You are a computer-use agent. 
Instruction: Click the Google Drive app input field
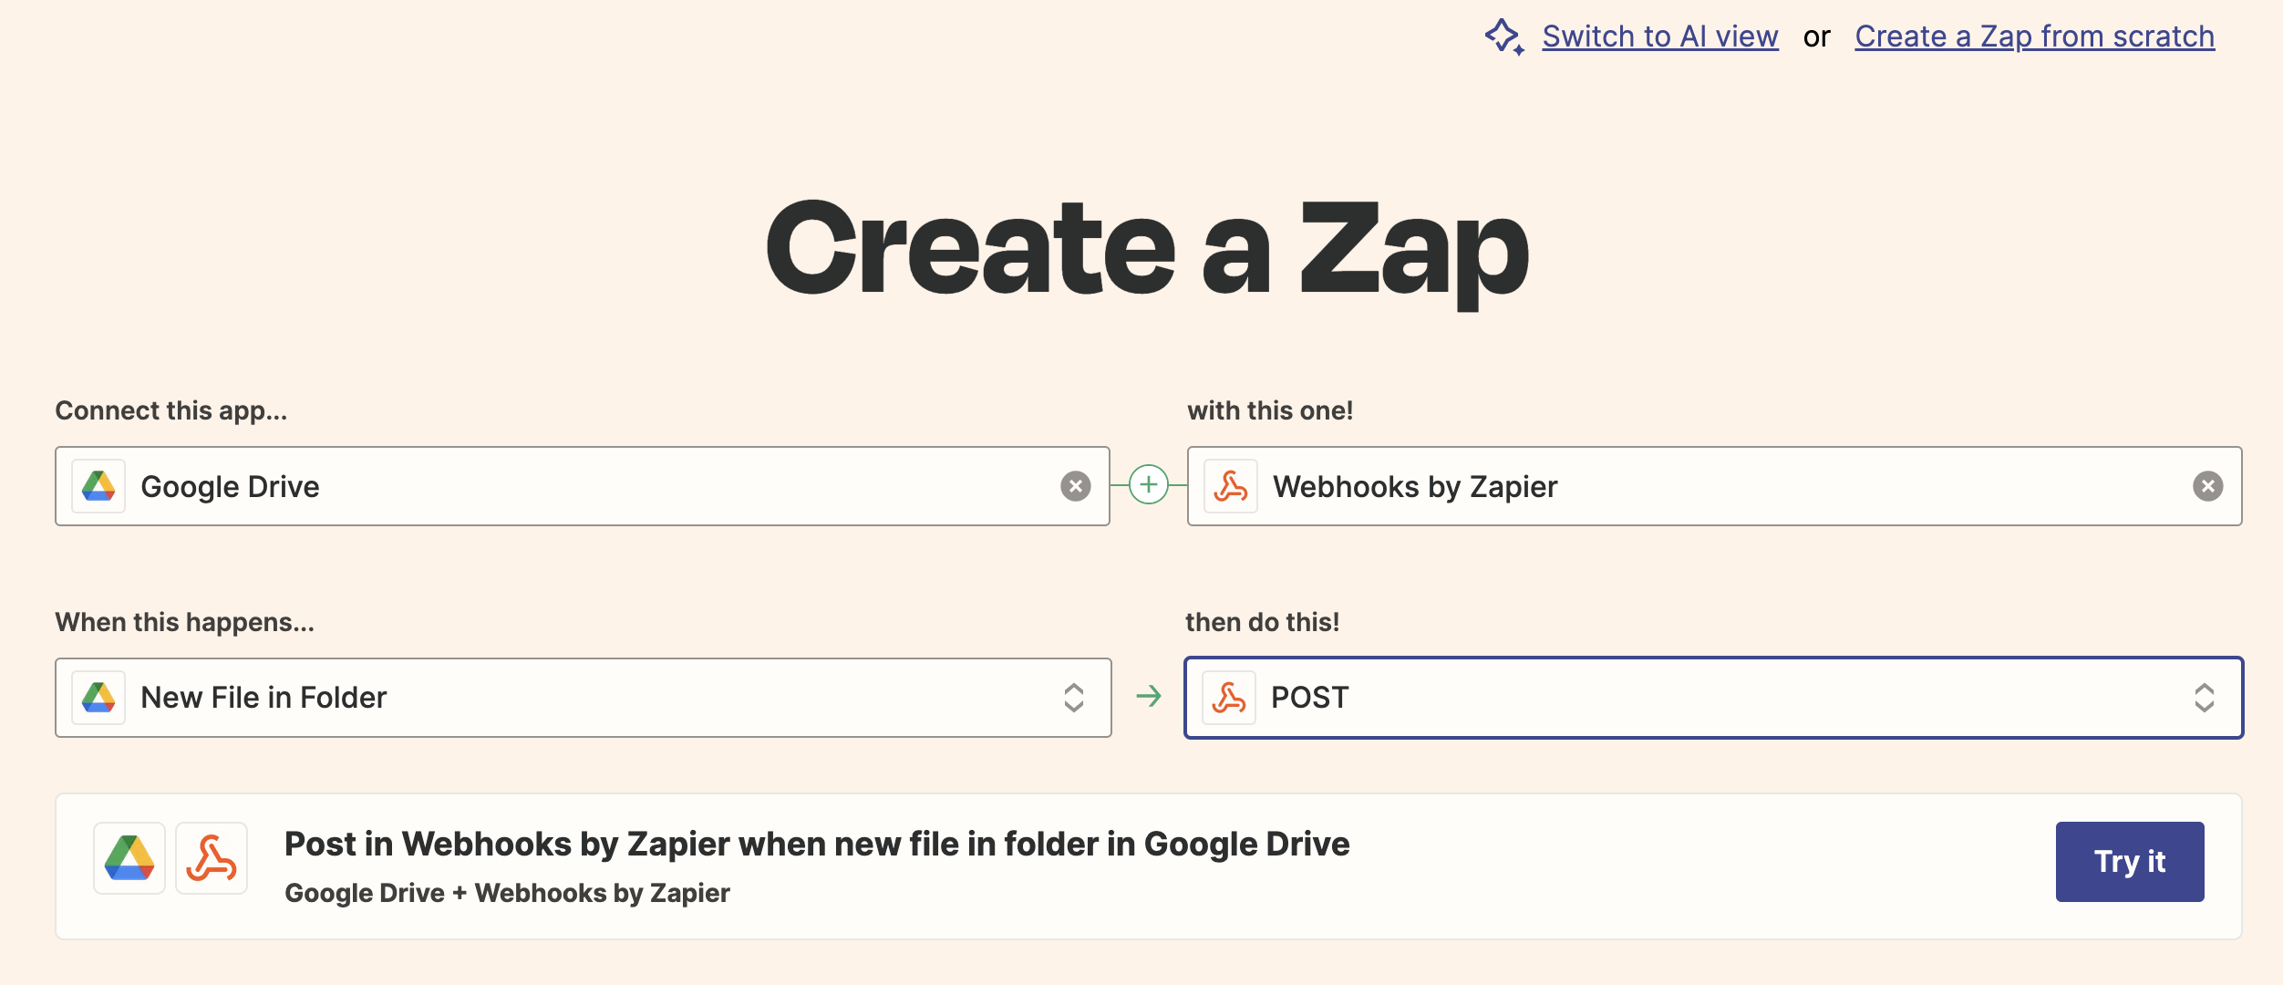coord(583,486)
